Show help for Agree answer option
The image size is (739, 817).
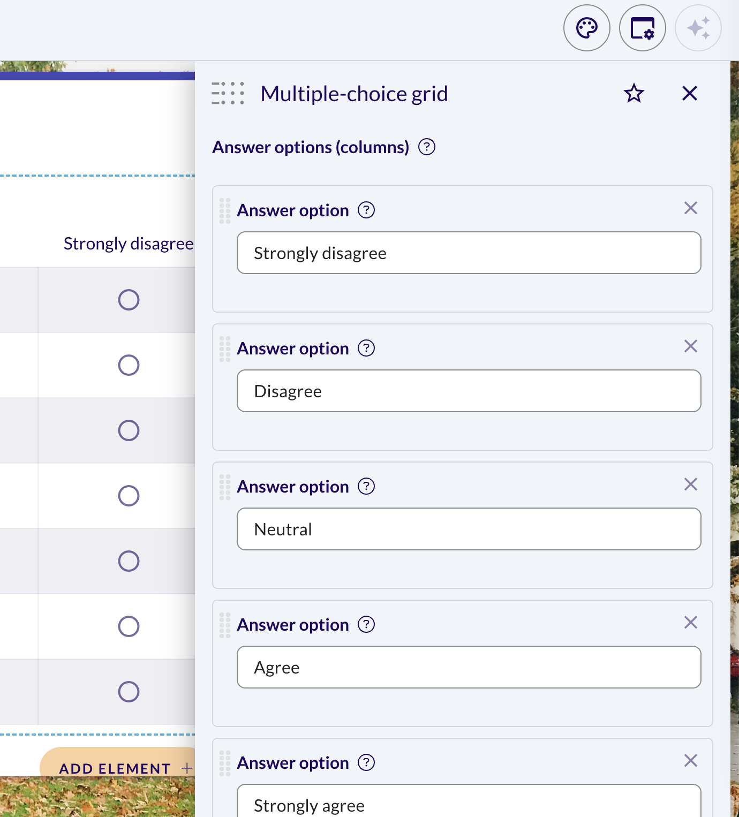coord(366,624)
